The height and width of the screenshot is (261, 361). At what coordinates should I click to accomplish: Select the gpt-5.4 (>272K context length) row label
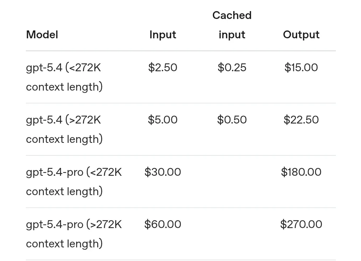(64, 129)
